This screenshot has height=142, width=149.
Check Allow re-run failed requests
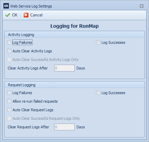point(9,101)
